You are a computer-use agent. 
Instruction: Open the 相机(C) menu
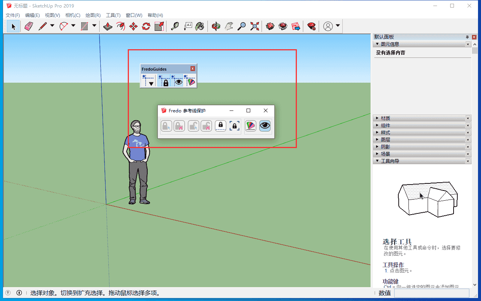(x=73, y=15)
